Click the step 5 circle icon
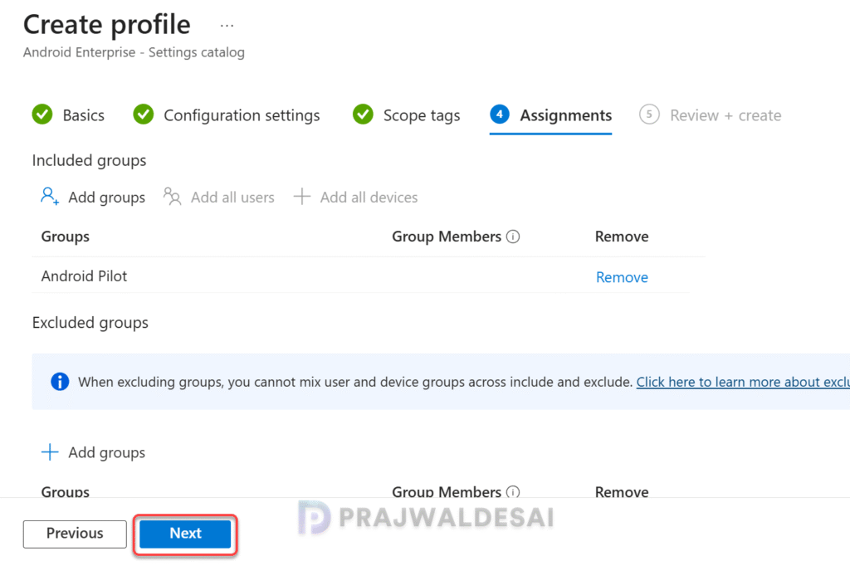 [649, 115]
